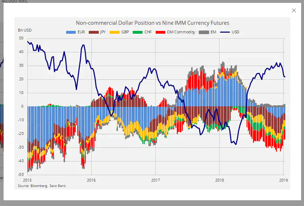
Task: Close the enlarged chart lightbox
Action: (x=294, y=10)
